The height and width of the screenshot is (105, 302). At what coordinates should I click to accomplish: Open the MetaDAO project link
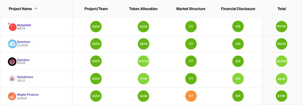tap(24, 25)
